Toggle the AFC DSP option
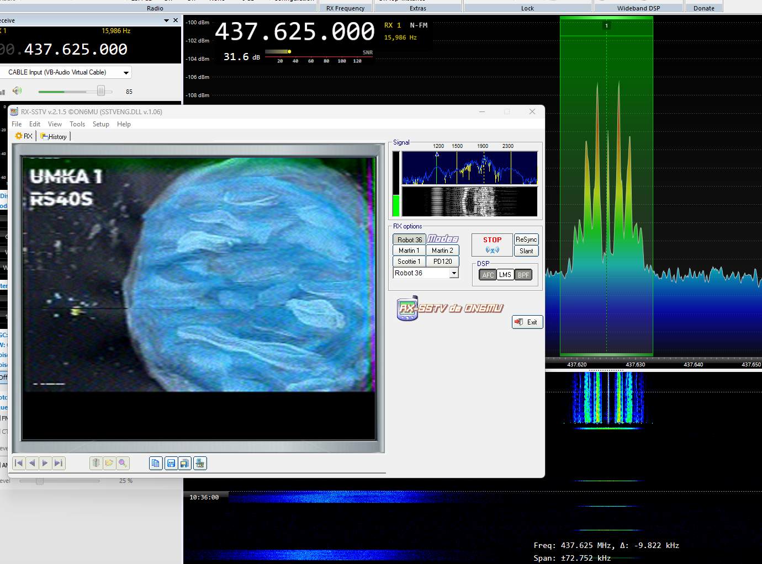Screen dimensions: 762x564 tap(488, 274)
